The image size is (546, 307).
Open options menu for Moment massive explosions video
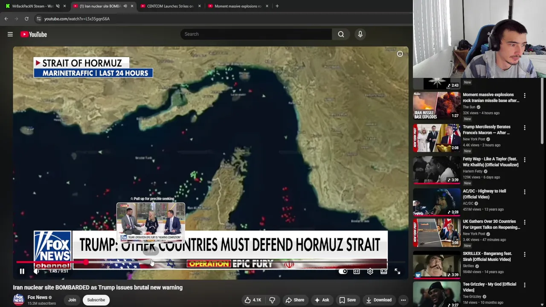(525, 96)
